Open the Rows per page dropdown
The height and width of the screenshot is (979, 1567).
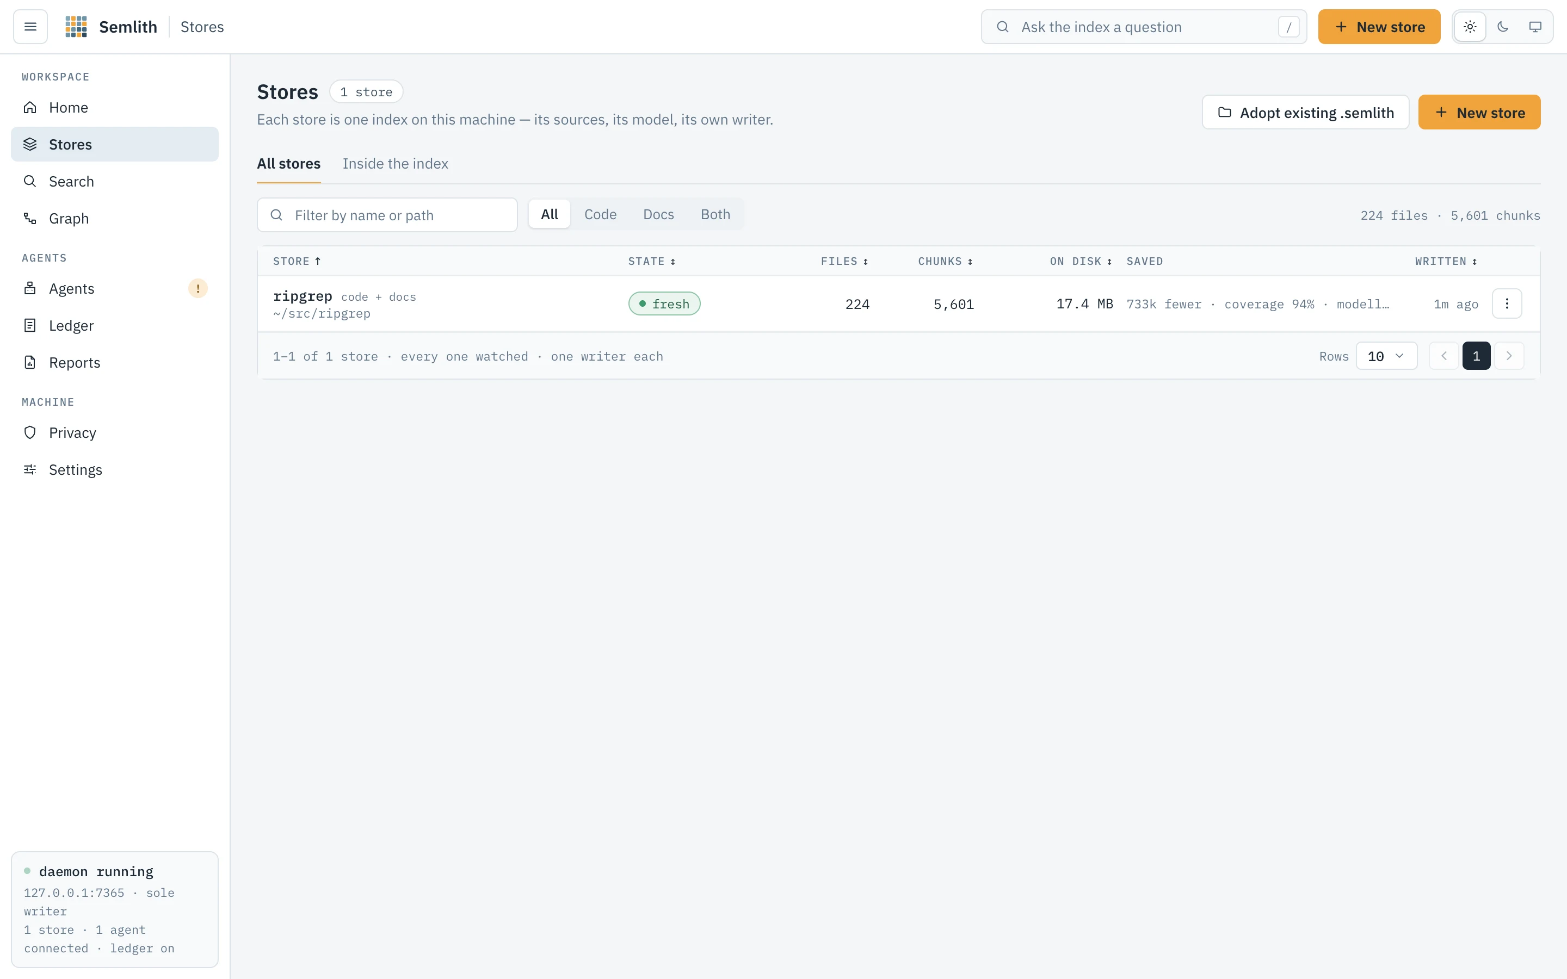coord(1386,356)
